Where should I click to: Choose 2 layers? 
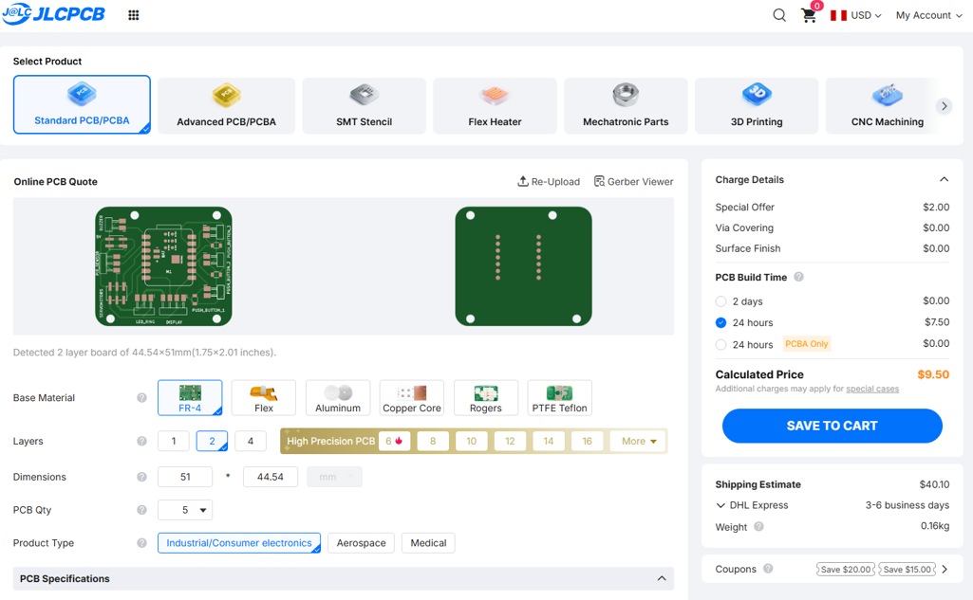tap(212, 441)
